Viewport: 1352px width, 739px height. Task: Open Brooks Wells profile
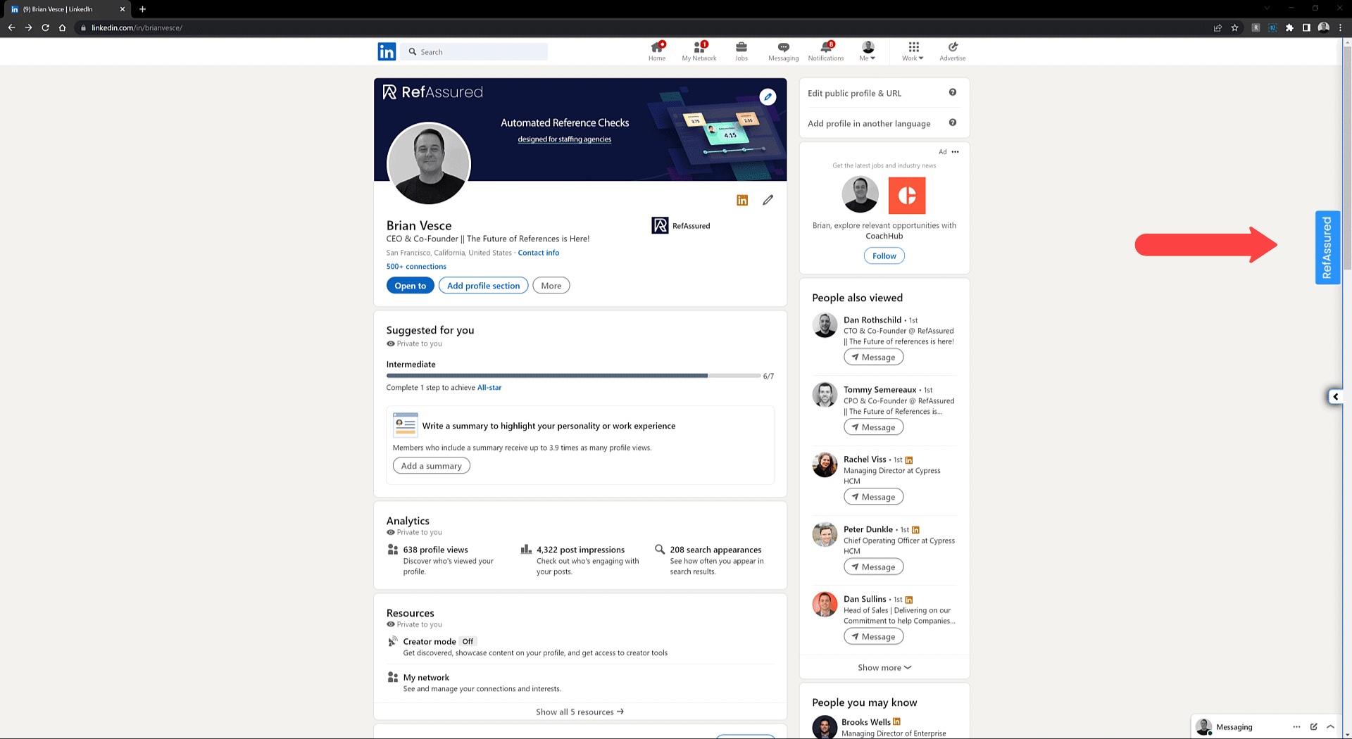point(866,722)
